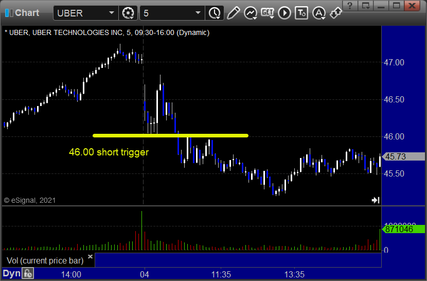The height and width of the screenshot is (281, 427).
Task: Select the '46.00 short trigger' text annotation
Action: pos(109,152)
